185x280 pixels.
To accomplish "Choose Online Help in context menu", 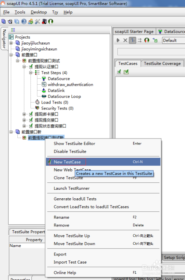I will pyautogui.click(x=103, y=273).
